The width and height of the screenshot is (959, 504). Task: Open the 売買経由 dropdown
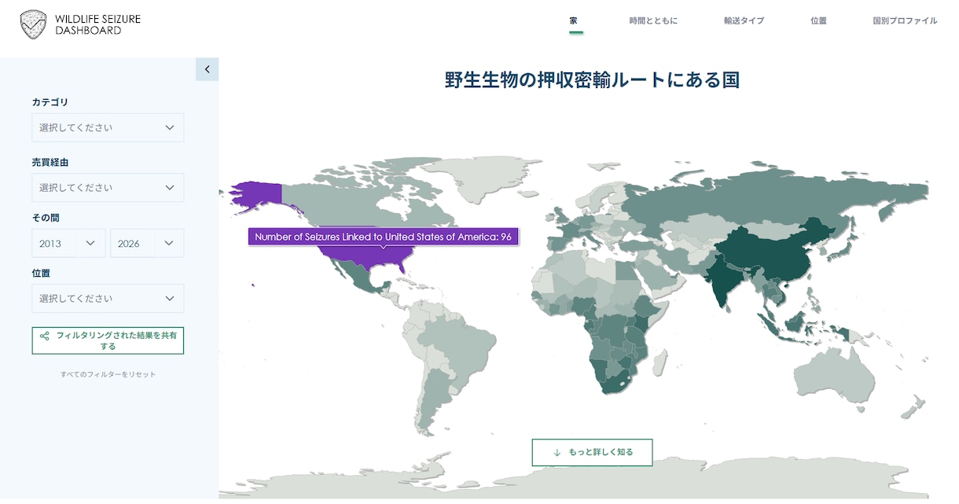point(108,187)
